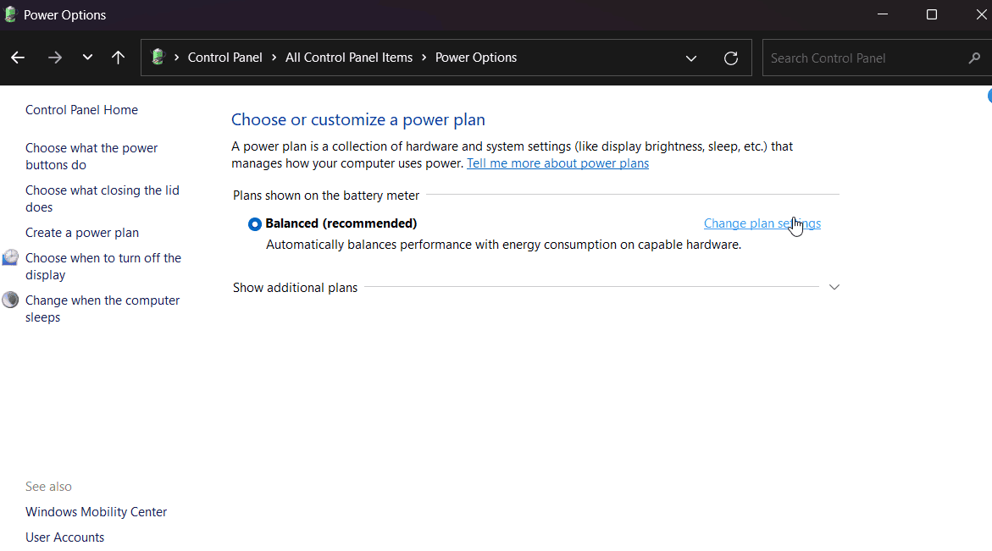Click Choose or customize a power plan heading
992x551 pixels.
(x=358, y=119)
